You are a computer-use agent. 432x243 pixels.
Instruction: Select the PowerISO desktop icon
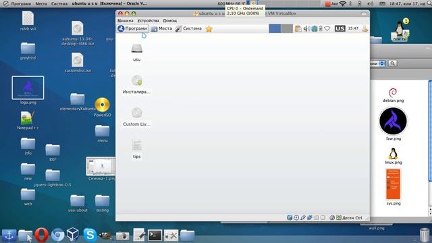102,107
